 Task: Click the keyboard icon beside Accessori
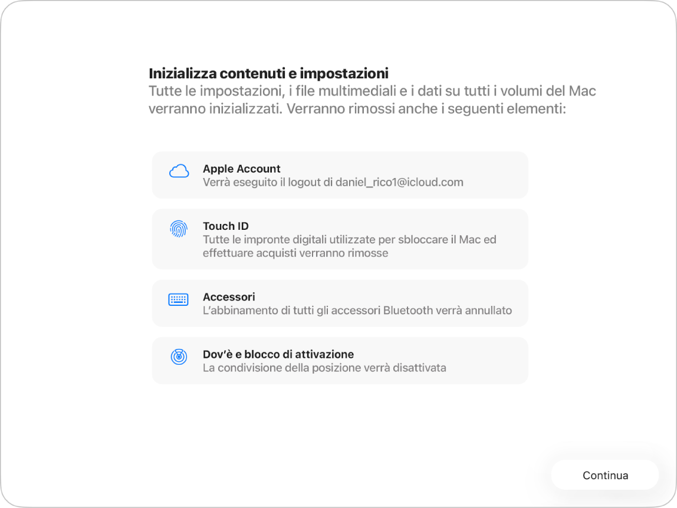click(179, 299)
